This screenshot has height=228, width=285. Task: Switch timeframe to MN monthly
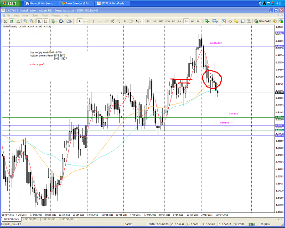pos(198,21)
